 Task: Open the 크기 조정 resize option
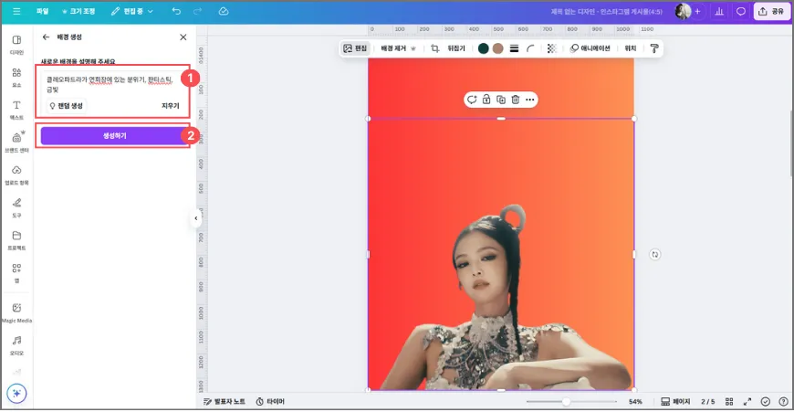point(78,11)
